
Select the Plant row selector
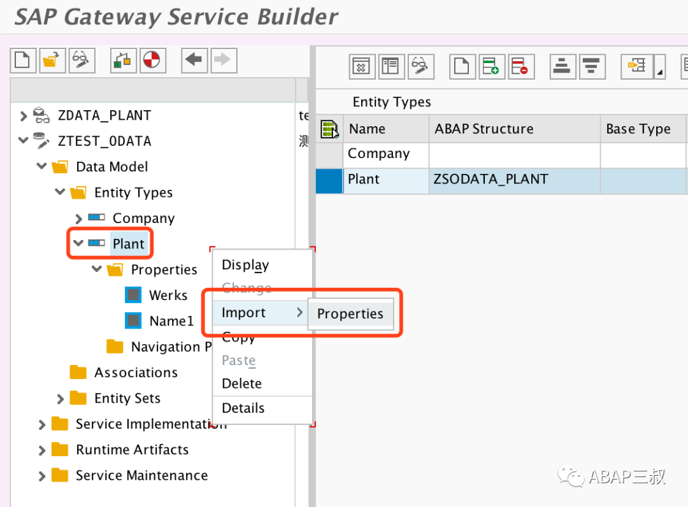click(329, 181)
